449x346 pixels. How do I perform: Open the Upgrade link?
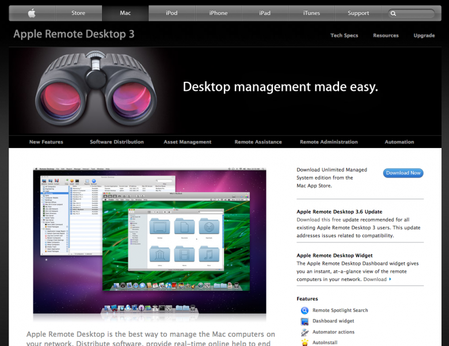424,36
